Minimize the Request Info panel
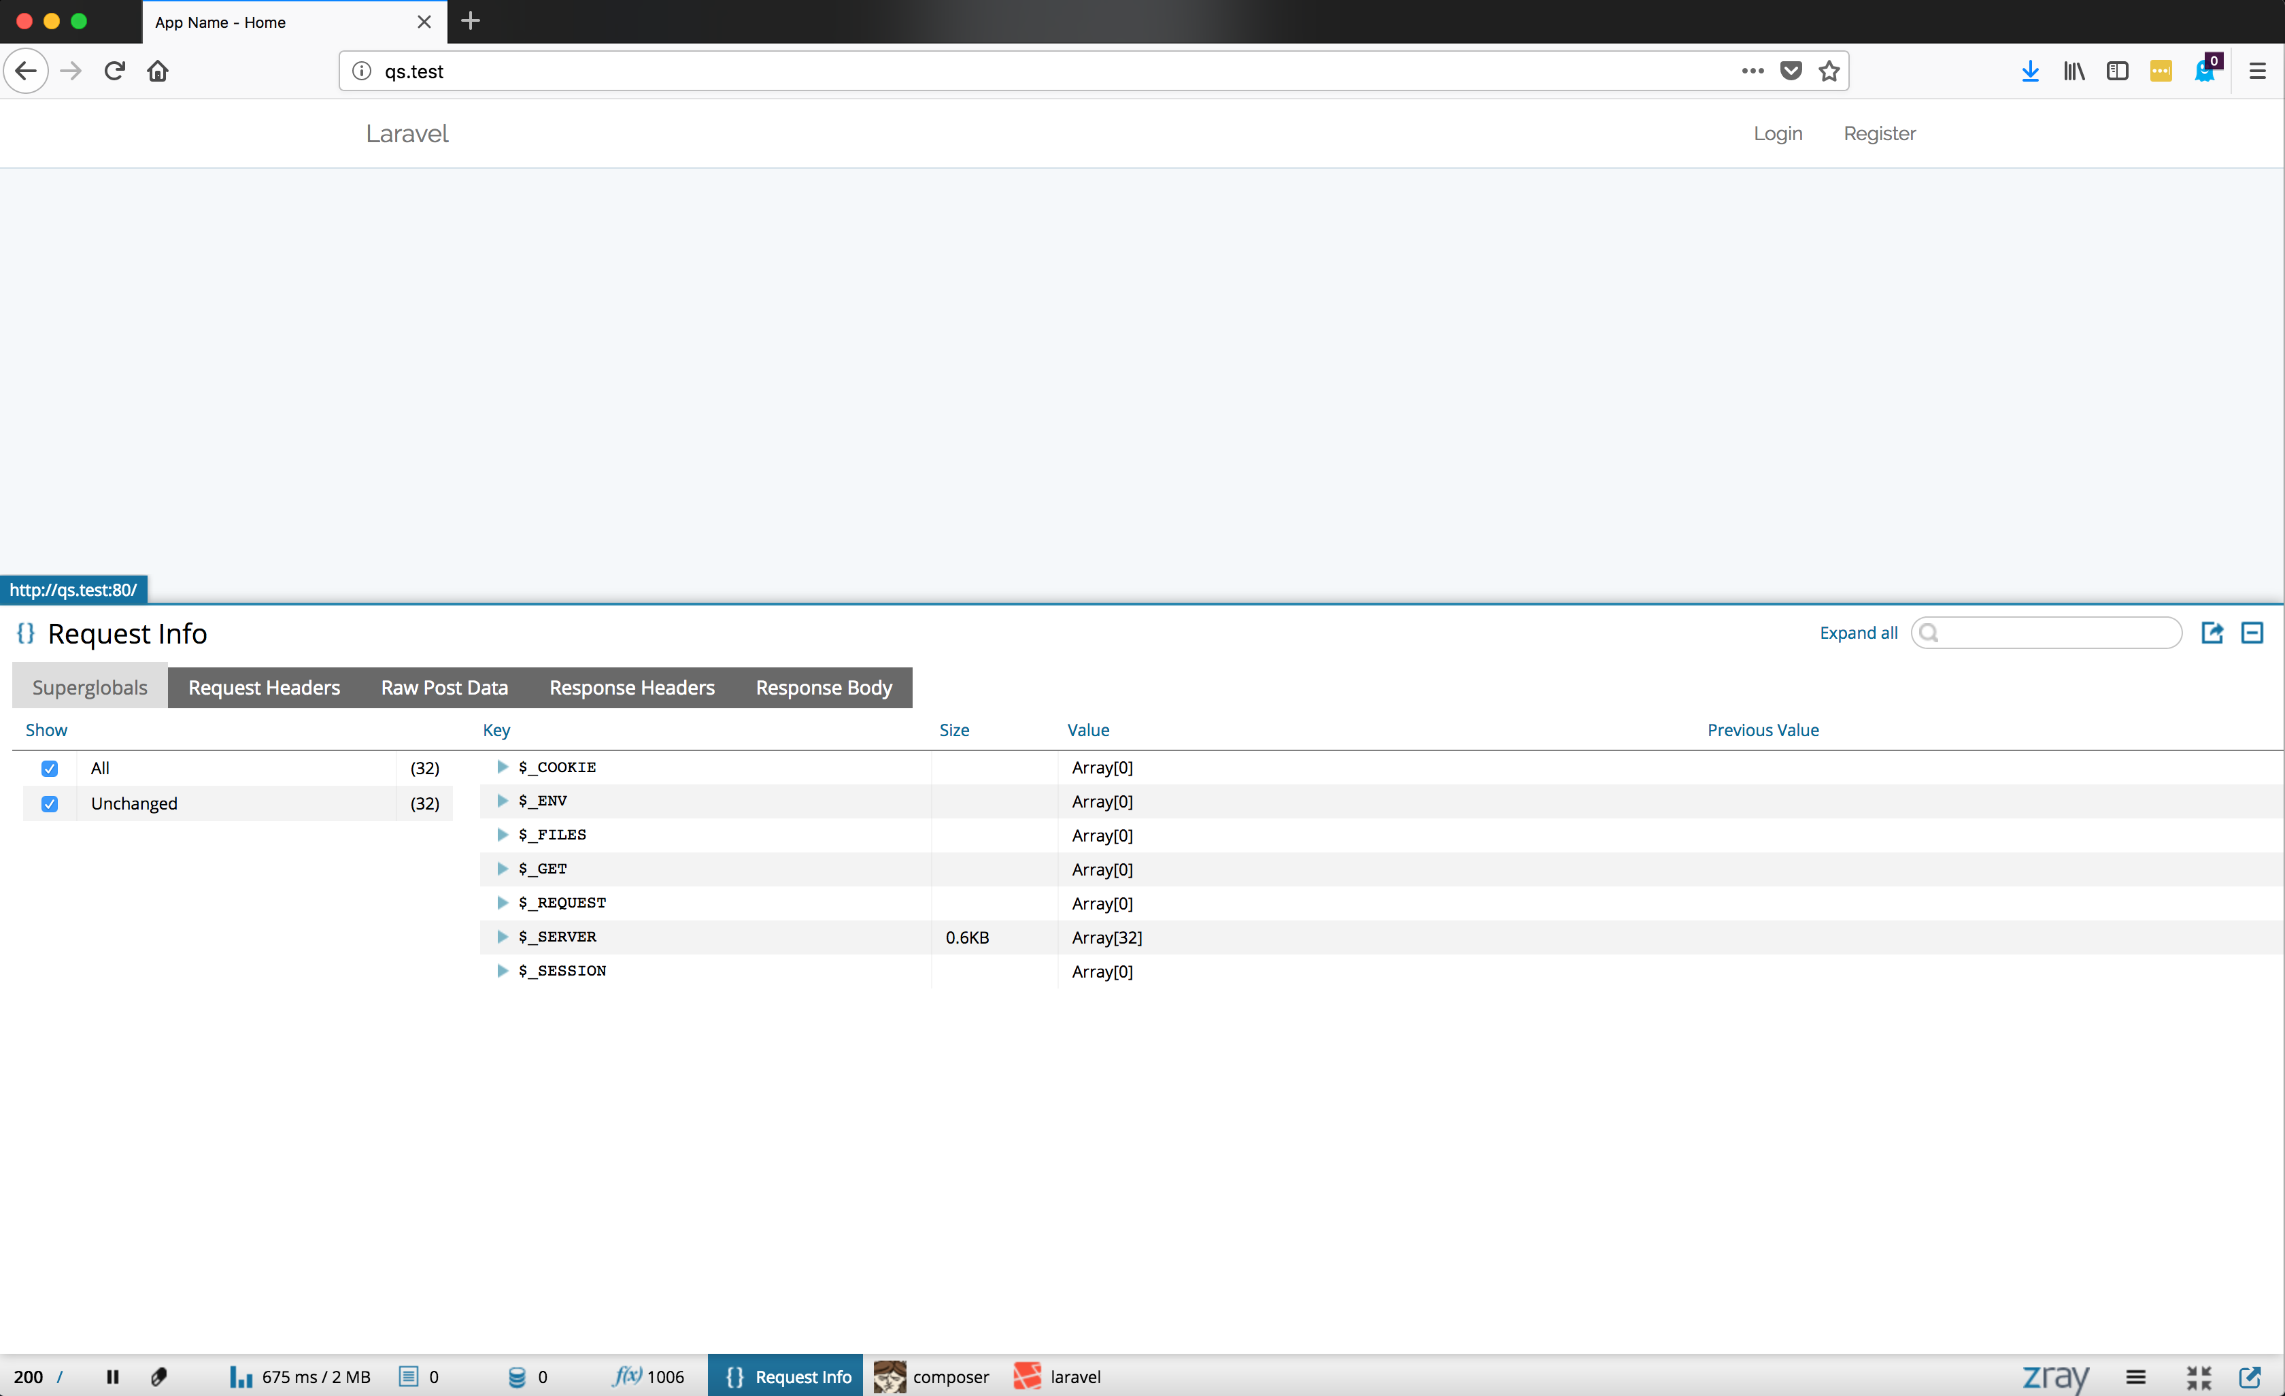The height and width of the screenshot is (1396, 2285). point(2252,633)
